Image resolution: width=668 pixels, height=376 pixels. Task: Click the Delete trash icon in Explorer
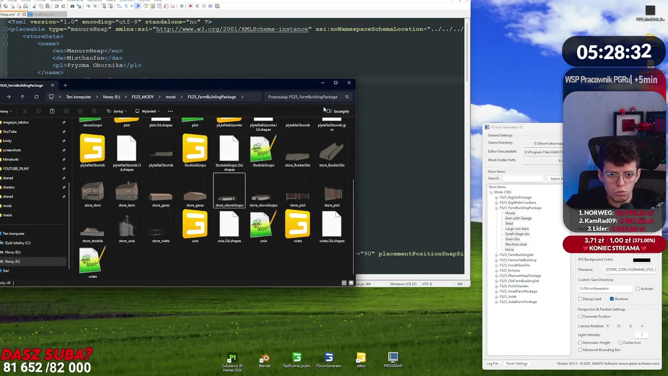pos(94,111)
